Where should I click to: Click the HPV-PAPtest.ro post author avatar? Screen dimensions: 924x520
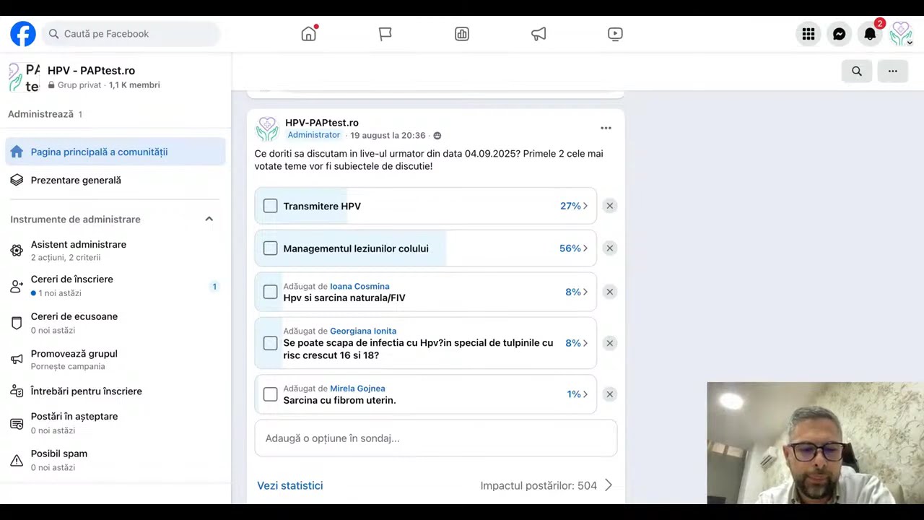point(267,129)
